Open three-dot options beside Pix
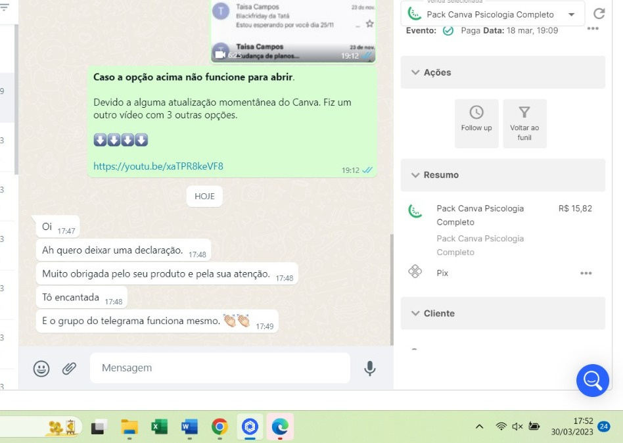Screen dimensions: 623x443 tap(586, 273)
